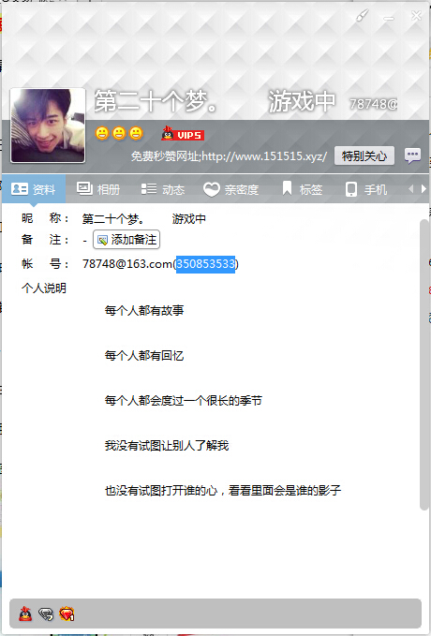431x636 pixels.
Task: Click the vertical scrollbar of profile panel
Action: click(424, 364)
